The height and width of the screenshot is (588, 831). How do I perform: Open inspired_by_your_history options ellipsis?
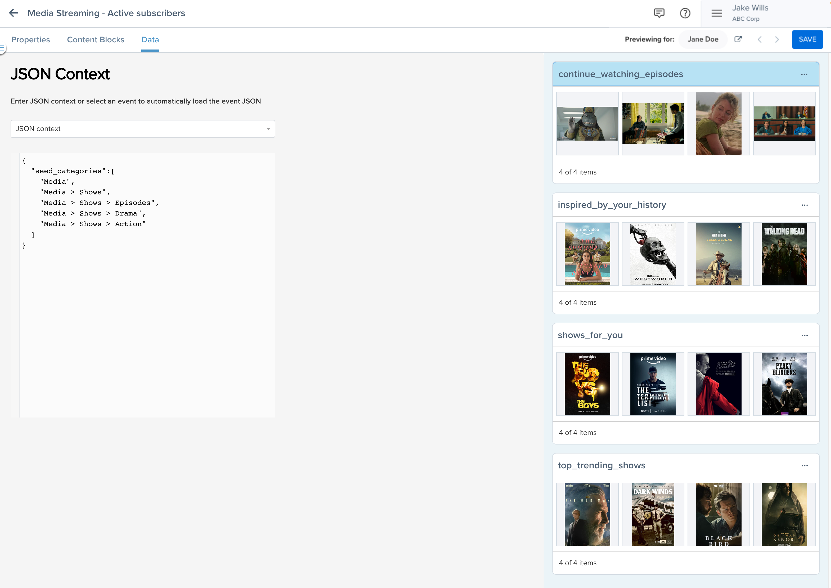point(805,205)
